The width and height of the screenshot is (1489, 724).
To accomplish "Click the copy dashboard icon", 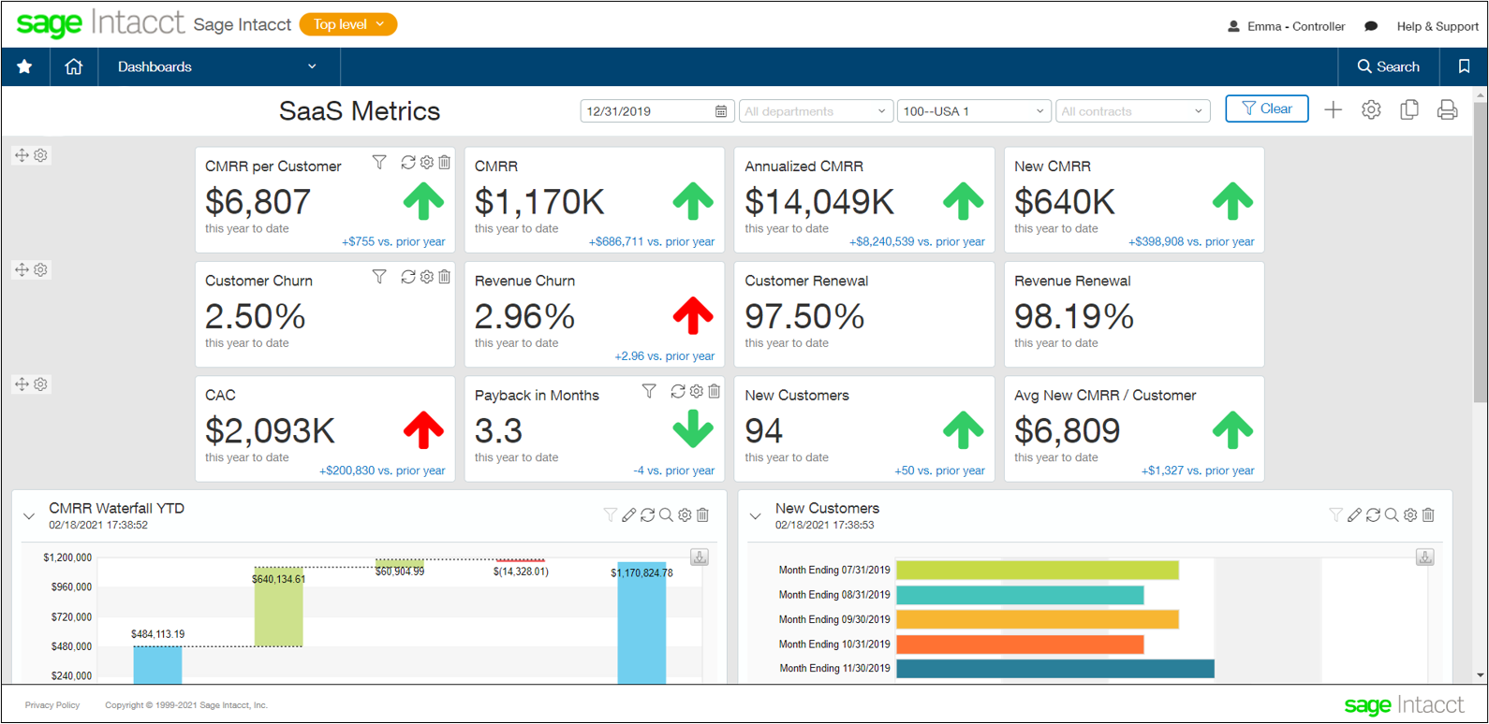I will pos(1408,109).
